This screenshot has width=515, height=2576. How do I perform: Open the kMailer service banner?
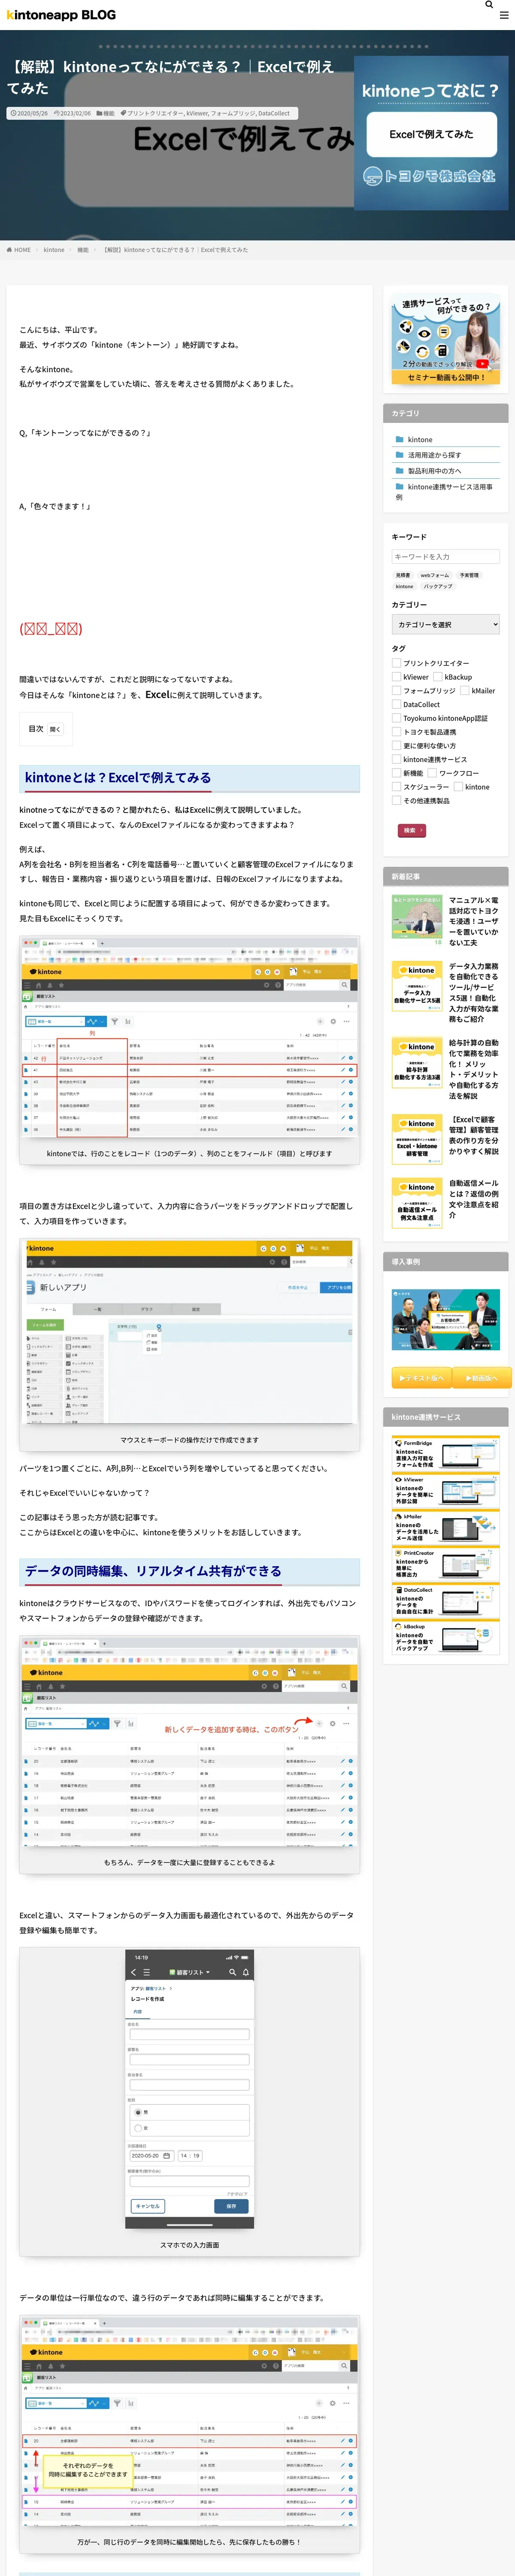446,1528
